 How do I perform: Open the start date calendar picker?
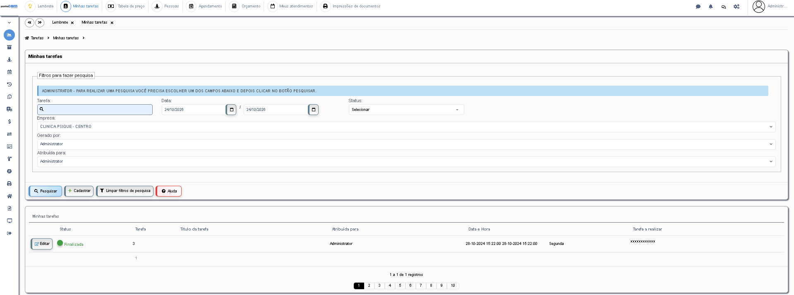point(231,110)
